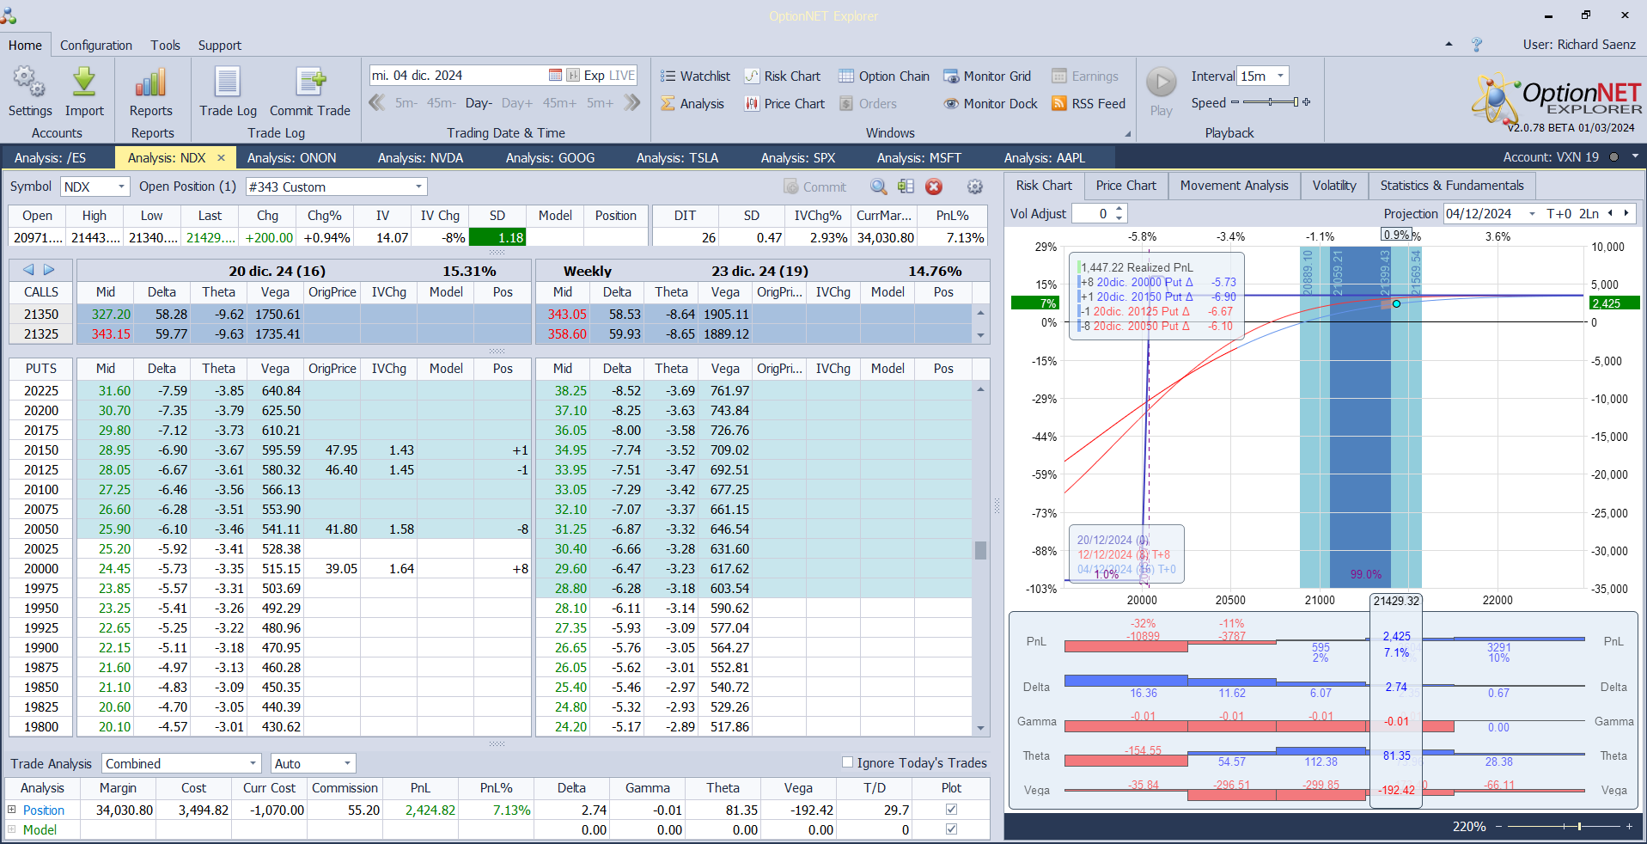The image size is (1647, 844).
Task: Toggle the 2Ln lines option
Action: click(1589, 213)
